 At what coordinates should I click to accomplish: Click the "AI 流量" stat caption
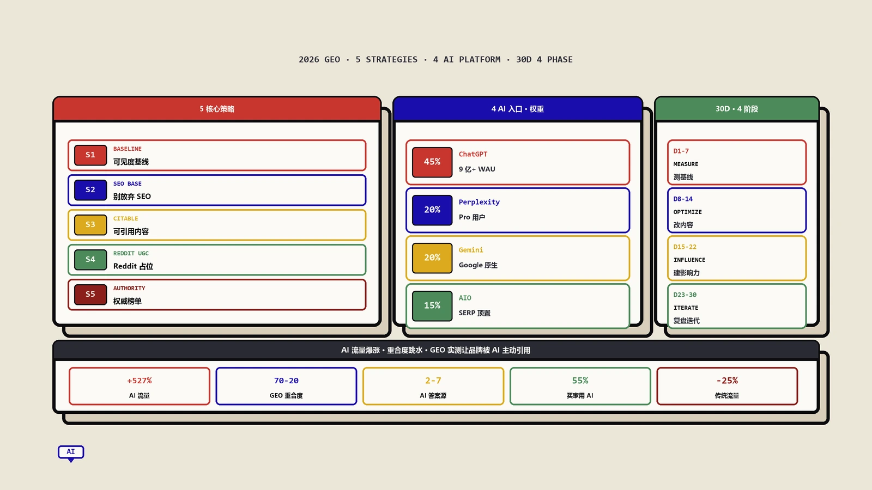[x=140, y=396]
